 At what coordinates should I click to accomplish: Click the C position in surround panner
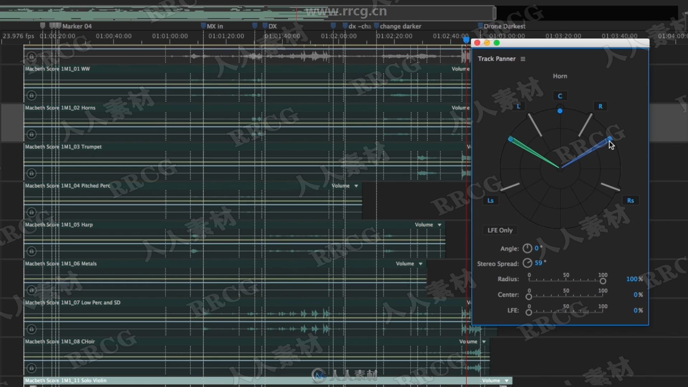pos(560,96)
